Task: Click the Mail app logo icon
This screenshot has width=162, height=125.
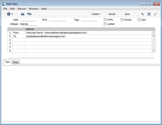Action: click(4, 4)
